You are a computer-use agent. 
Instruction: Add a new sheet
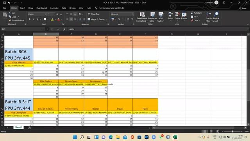(x=29, y=128)
